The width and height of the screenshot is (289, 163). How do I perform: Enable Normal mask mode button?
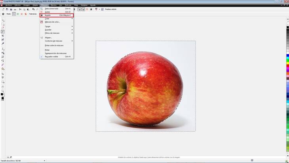pyautogui.click(x=14, y=14)
